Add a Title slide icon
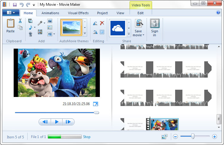 [x=50, y=21]
